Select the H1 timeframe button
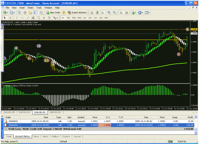Screen dimensions: 199x144 tap(85, 18)
